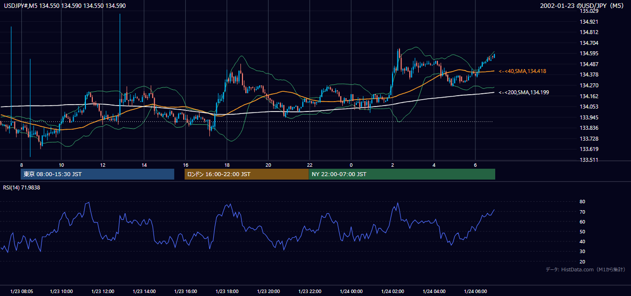Click the 1/23 14:00 time label
Screen dimensions: 631x296
click(x=145, y=292)
